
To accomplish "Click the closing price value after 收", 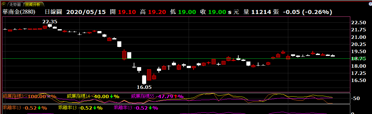I will click(x=217, y=12).
